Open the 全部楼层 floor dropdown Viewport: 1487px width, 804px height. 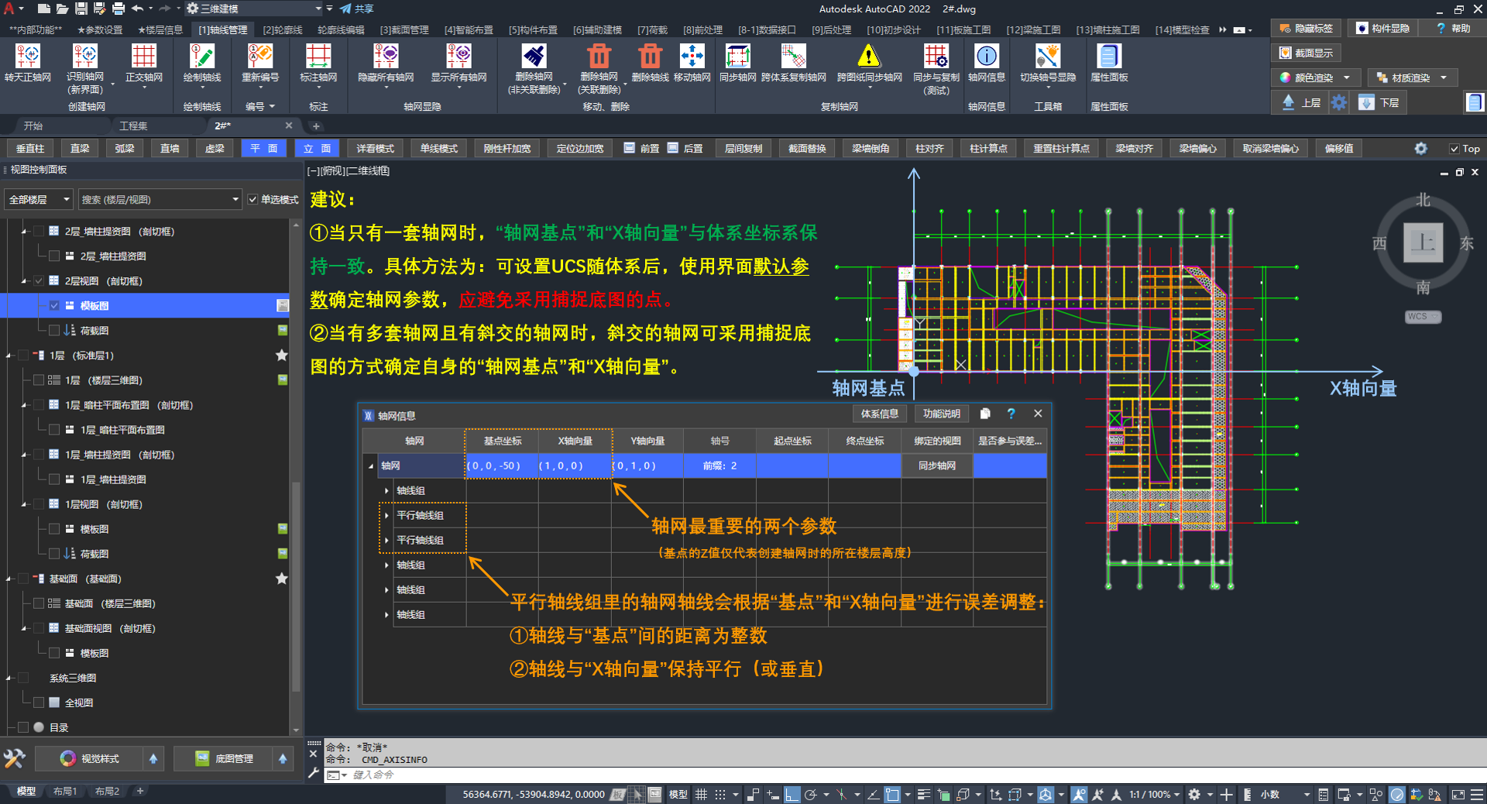coord(39,200)
